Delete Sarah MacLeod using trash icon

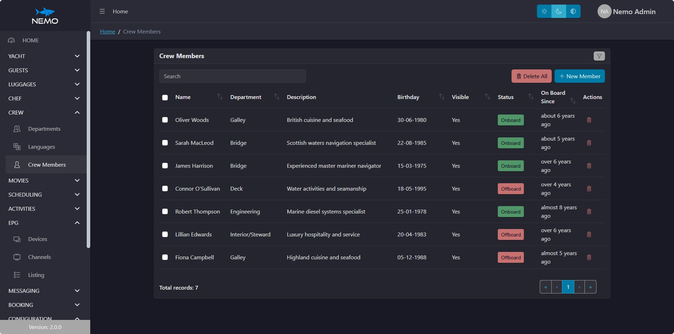point(589,143)
